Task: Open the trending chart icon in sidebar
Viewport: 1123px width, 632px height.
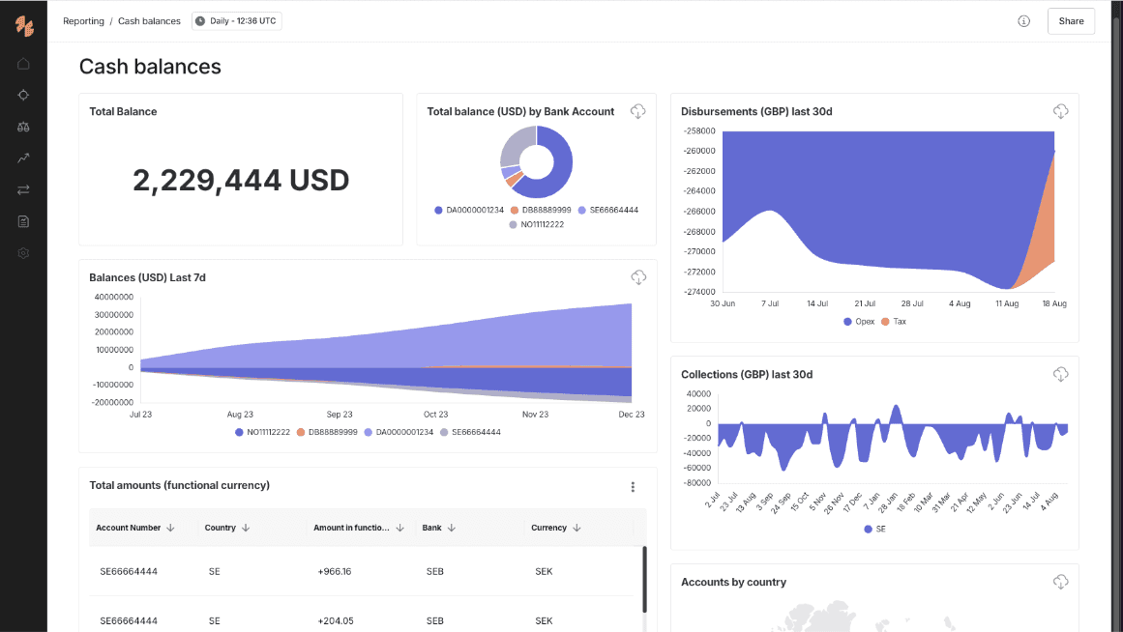Action: point(23,158)
